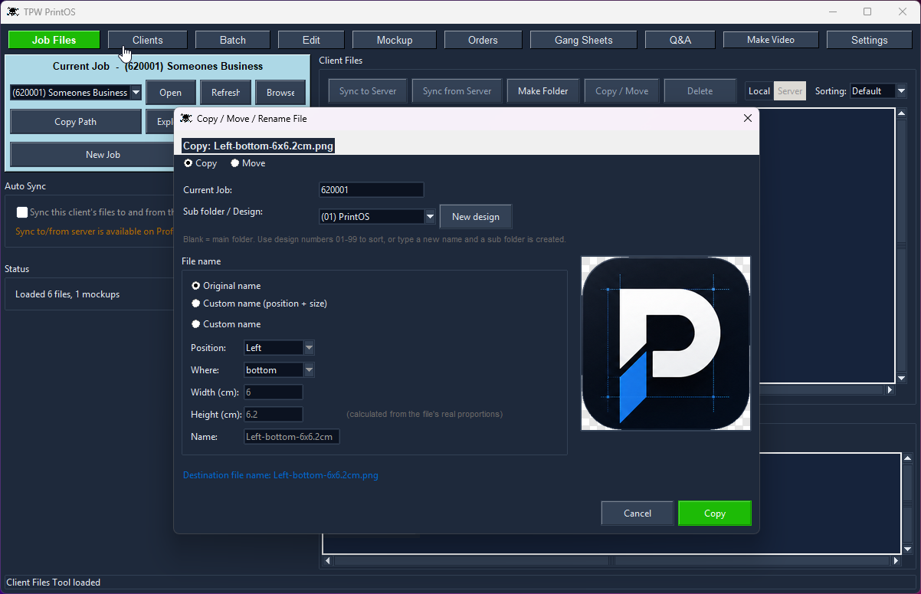Click the New Job button
The image size is (921, 594).
(x=103, y=155)
